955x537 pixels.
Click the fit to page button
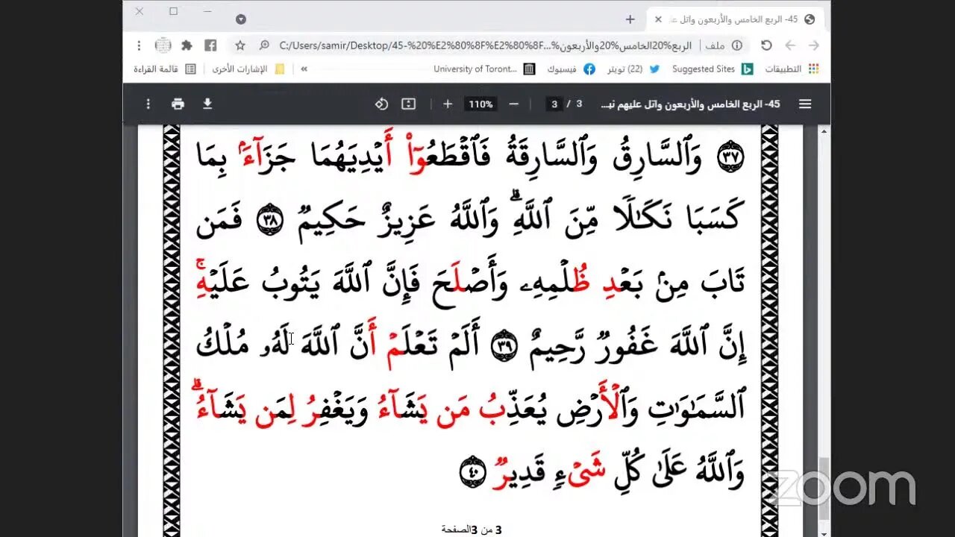pos(408,104)
